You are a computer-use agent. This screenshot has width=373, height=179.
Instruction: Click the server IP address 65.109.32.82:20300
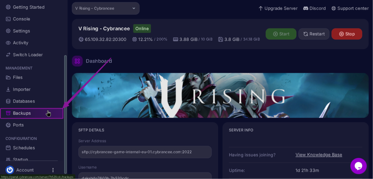106,39
